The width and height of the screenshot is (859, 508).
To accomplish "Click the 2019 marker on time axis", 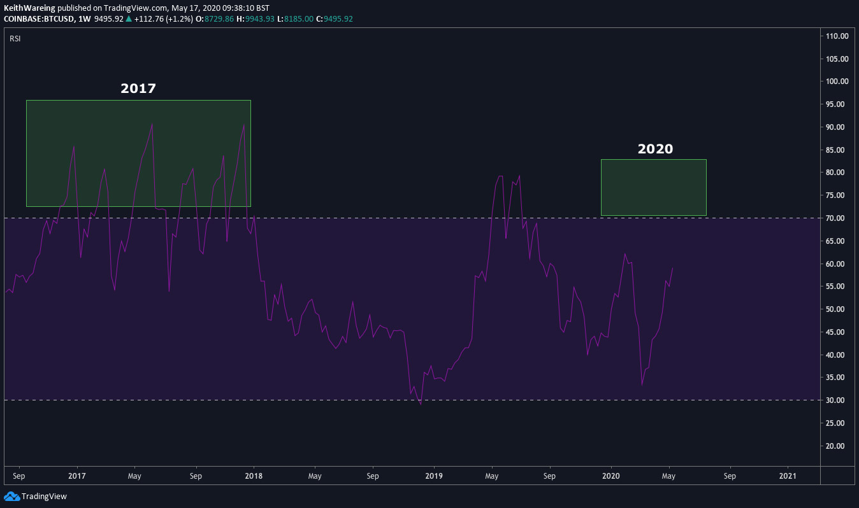I will (434, 476).
